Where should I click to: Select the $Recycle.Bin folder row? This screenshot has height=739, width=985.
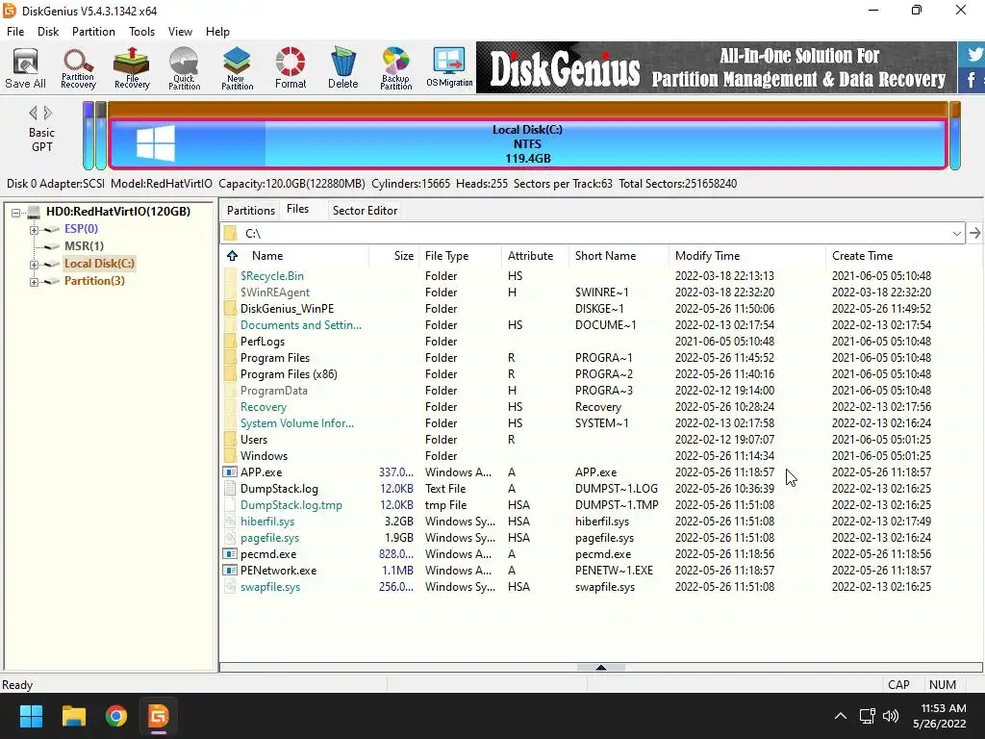click(x=600, y=276)
